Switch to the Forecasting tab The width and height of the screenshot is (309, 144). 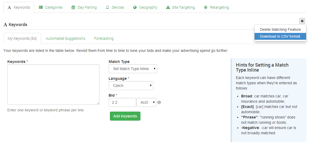[x=104, y=38]
